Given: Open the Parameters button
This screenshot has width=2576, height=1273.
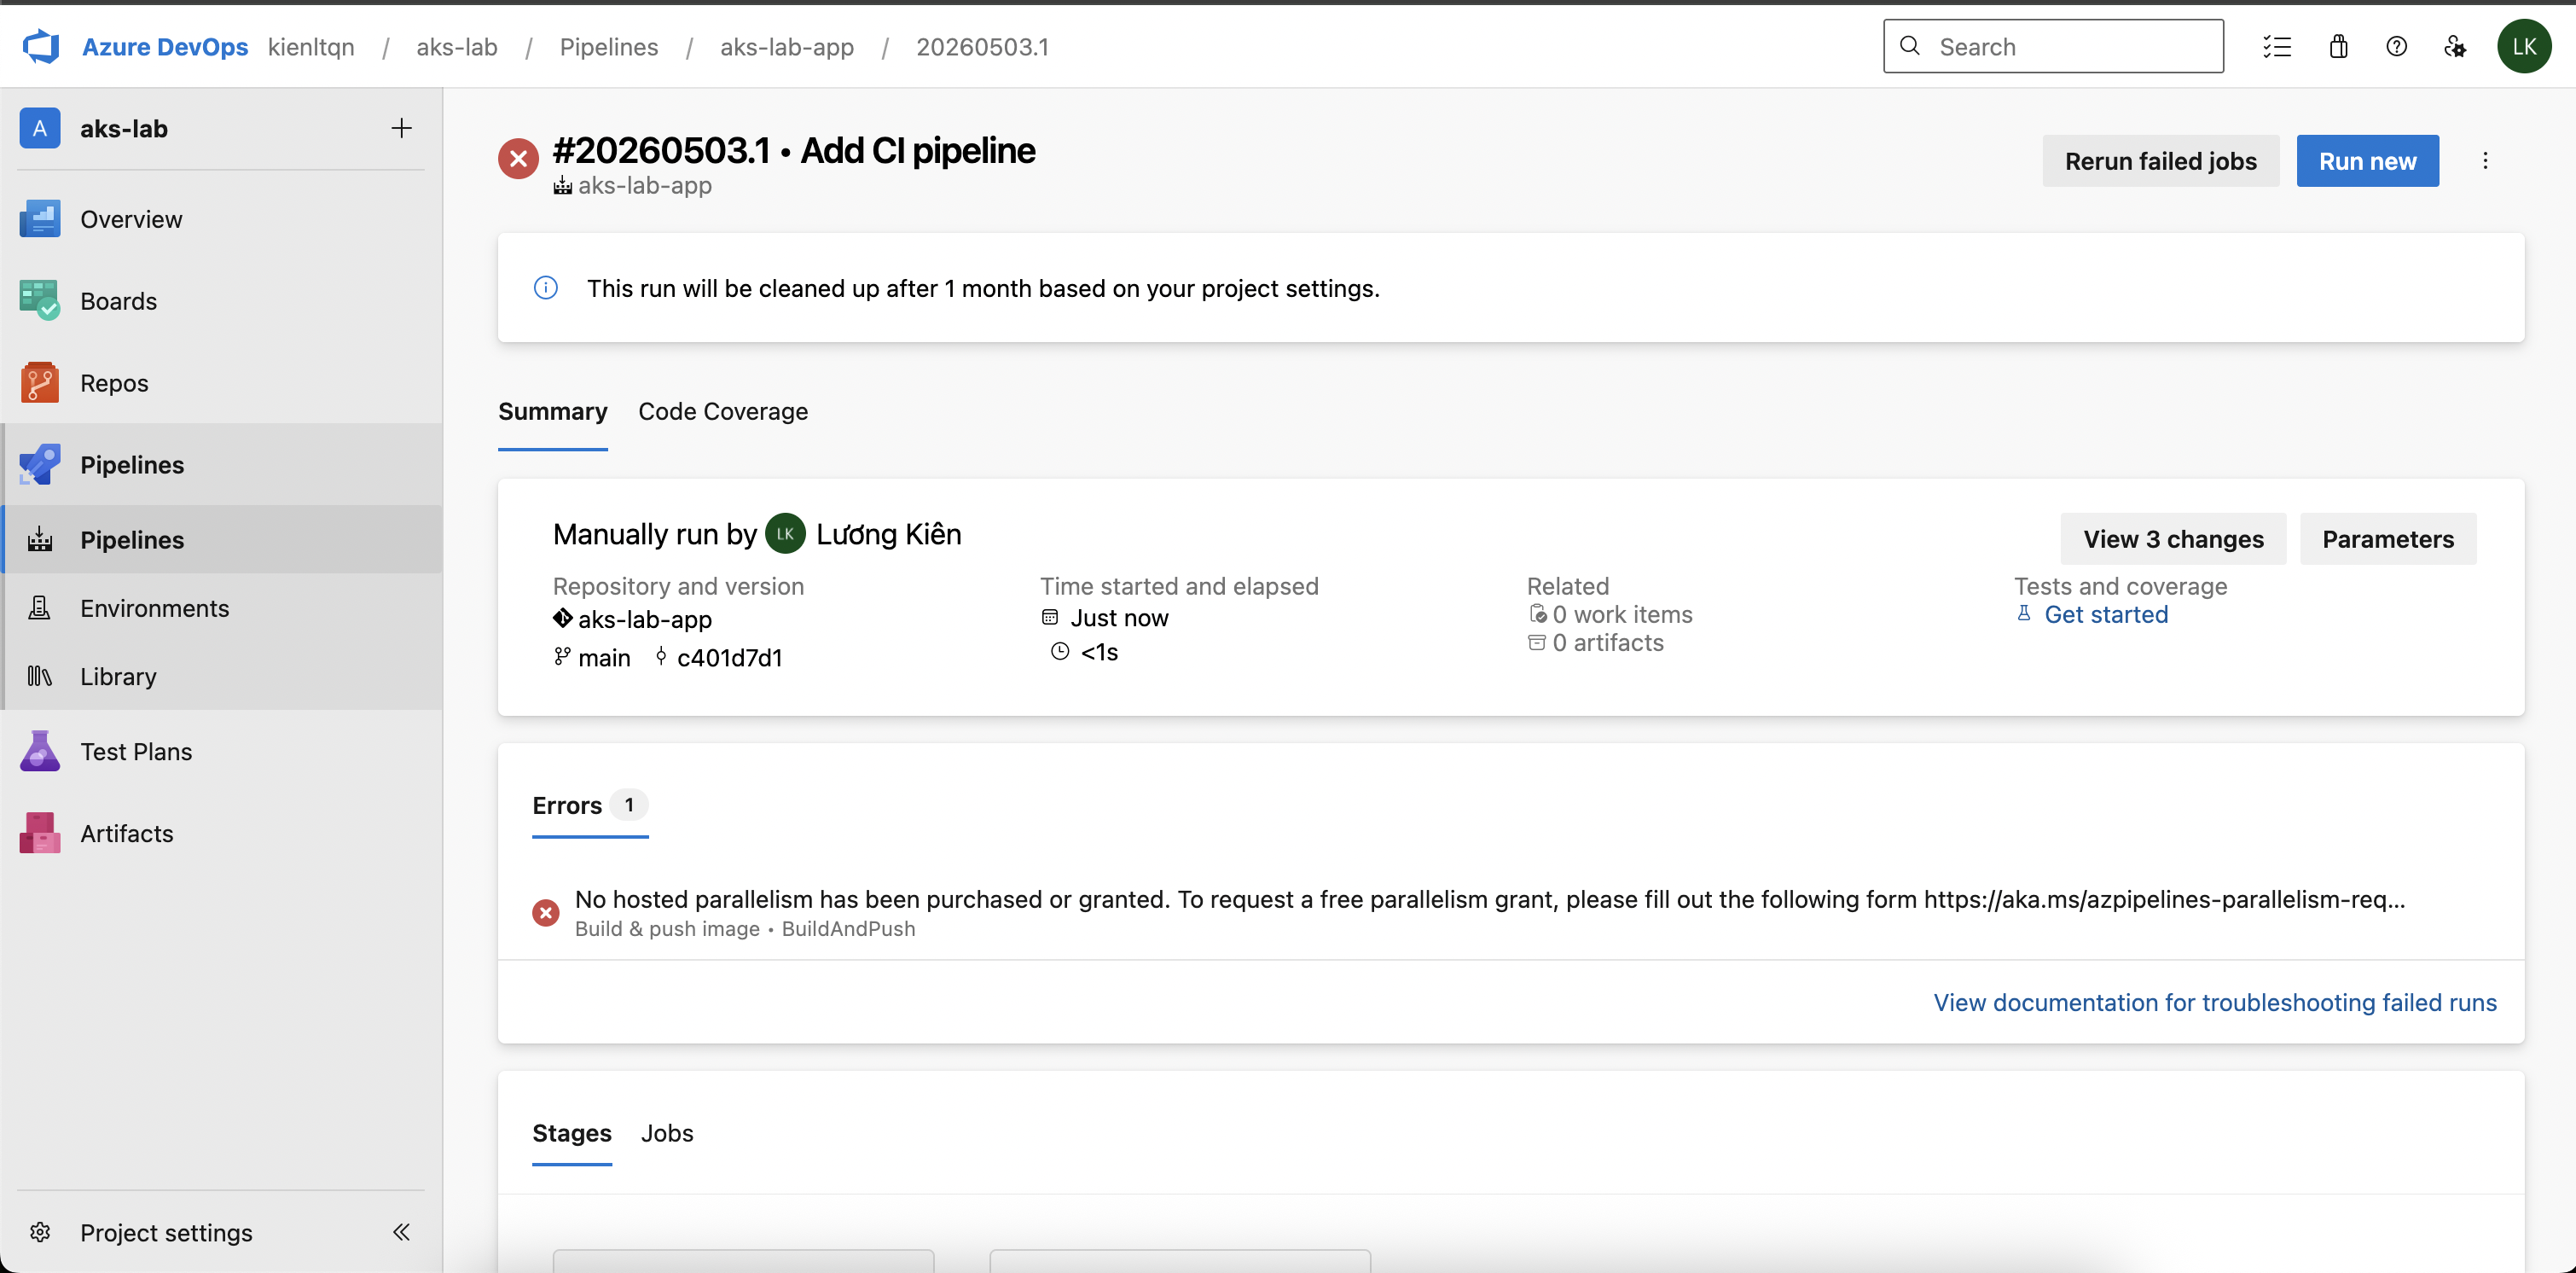Looking at the screenshot, I should pyautogui.click(x=2388, y=539).
